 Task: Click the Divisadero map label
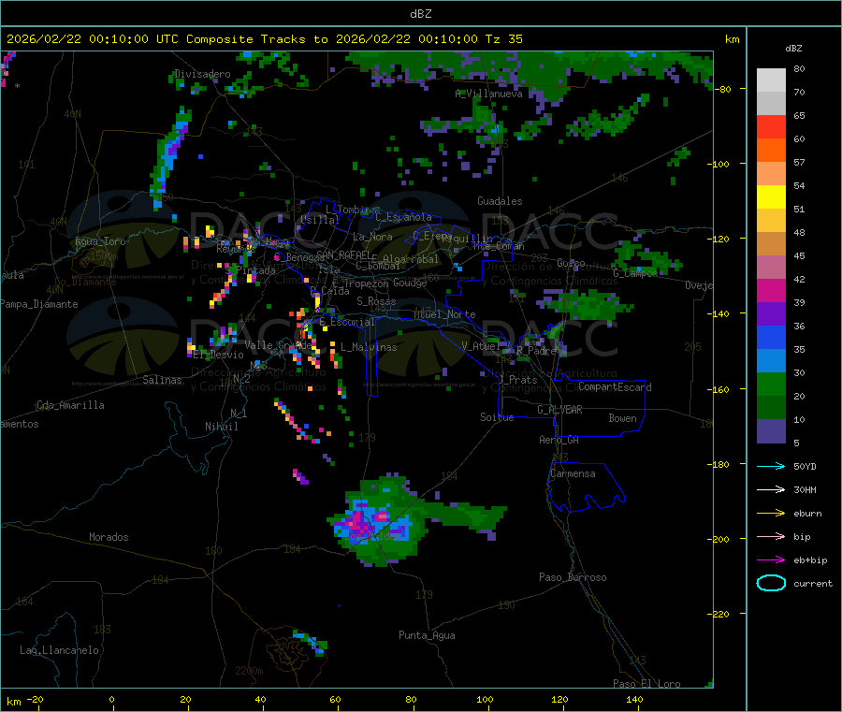[202, 74]
